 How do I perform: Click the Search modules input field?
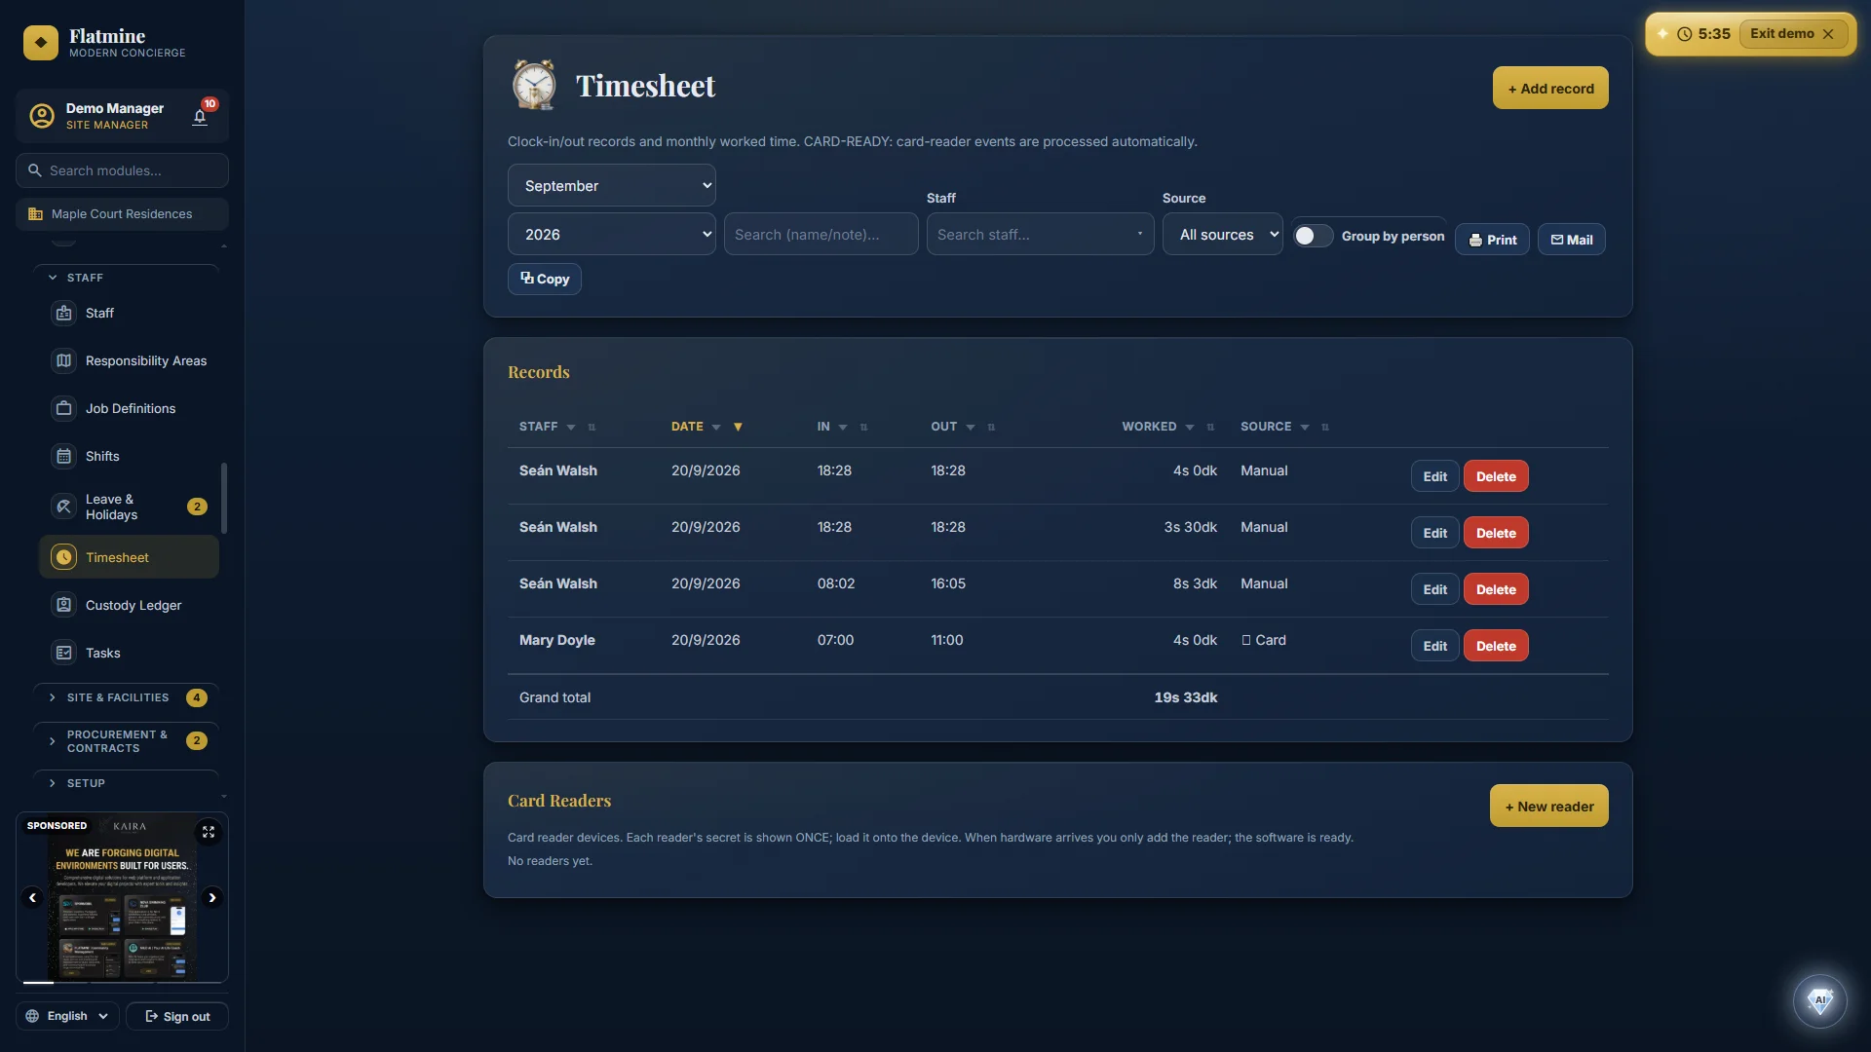pyautogui.click(x=122, y=170)
